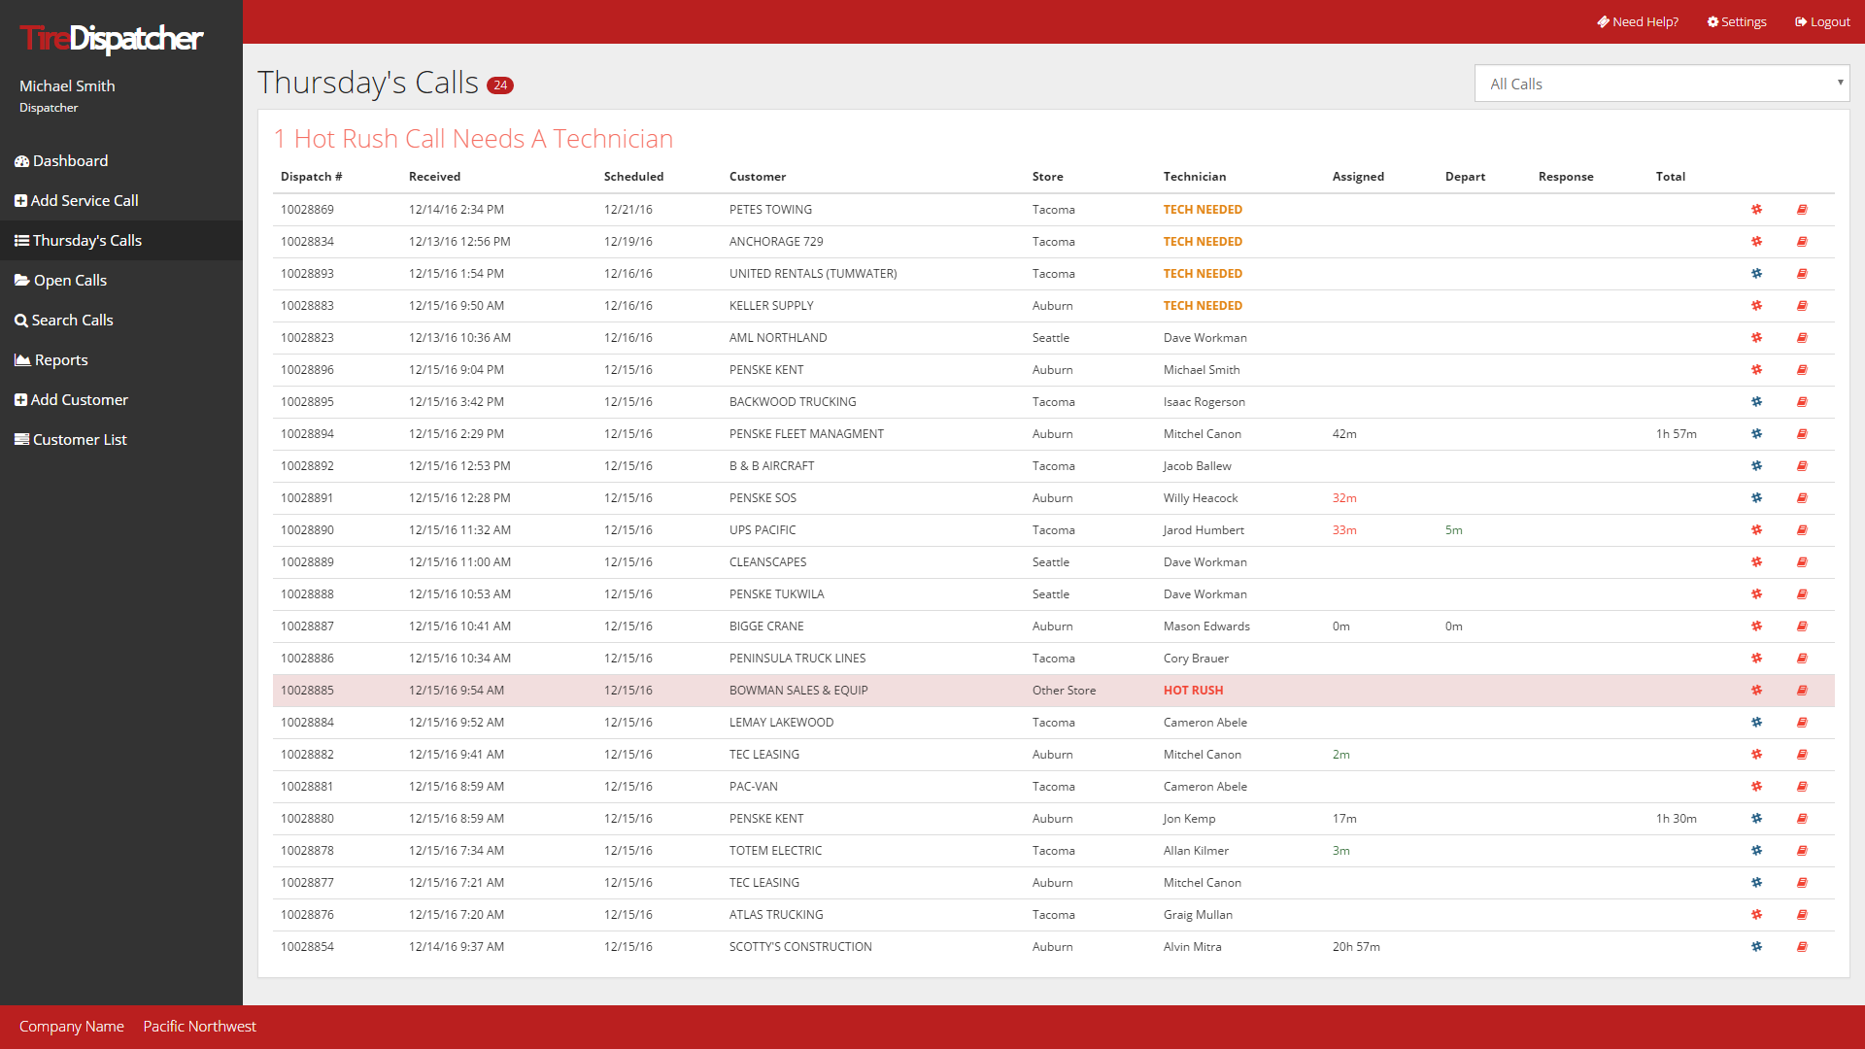Image resolution: width=1865 pixels, height=1049 pixels.
Task: Sort the table by Dispatch # header
Action: (311, 177)
